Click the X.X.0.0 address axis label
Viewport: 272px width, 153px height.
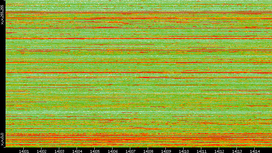2,139
